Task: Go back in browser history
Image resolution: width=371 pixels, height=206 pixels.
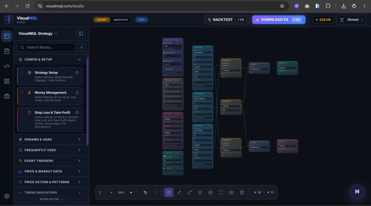Action: pyautogui.click(x=6, y=6)
